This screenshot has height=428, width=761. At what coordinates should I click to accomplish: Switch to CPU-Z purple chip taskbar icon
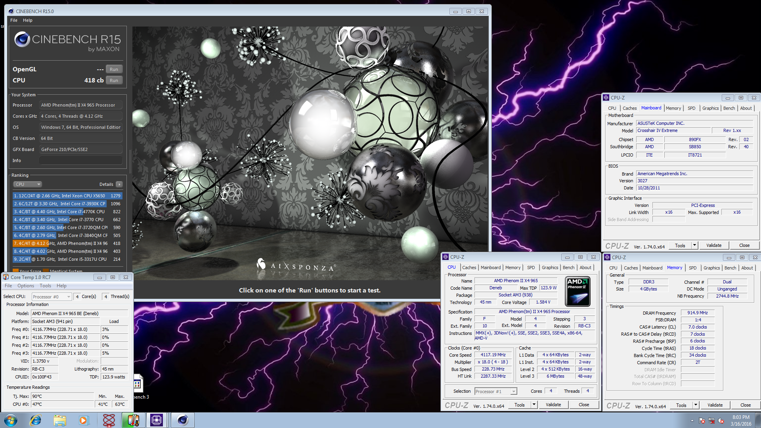coord(157,420)
